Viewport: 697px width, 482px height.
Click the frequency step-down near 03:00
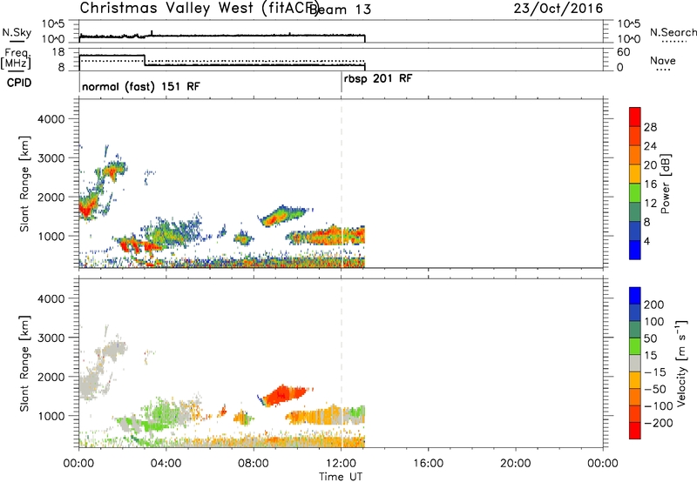(145, 60)
